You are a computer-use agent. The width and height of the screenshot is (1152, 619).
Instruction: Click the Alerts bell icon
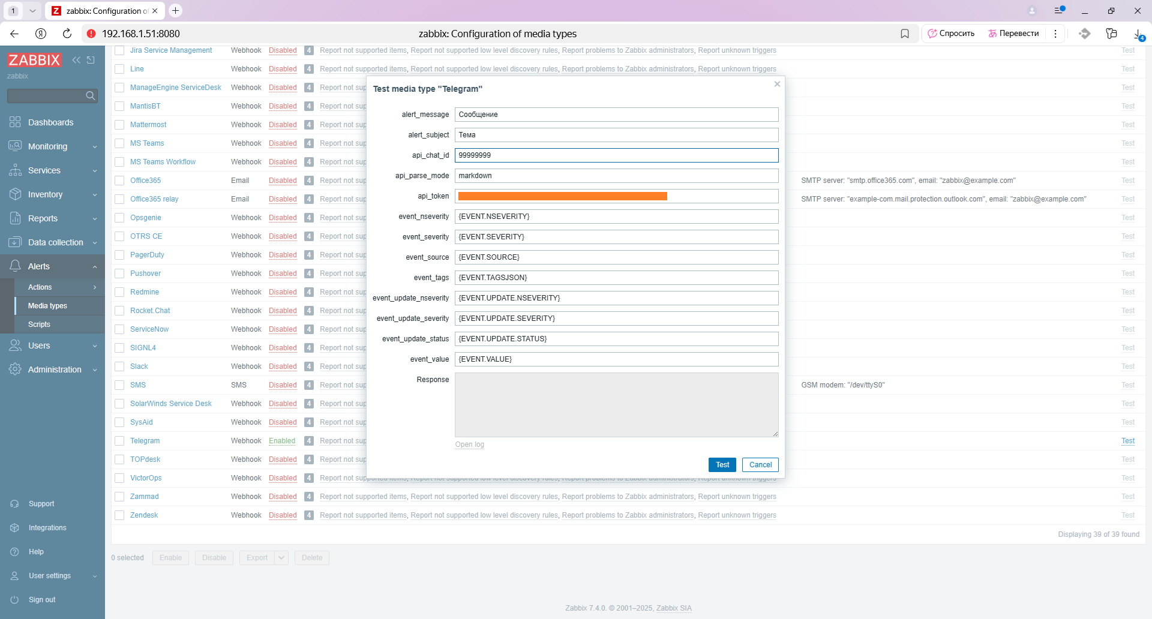pyautogui.click(x=15, y=266)
